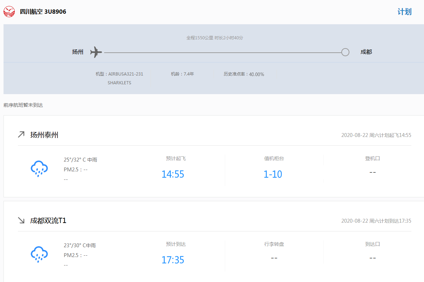Image resolution: width=424 pixels, height=282 pixels.
Task: Click the aircraft type AIRBUSA321-231 text
Action: click(x=119, y=74)
